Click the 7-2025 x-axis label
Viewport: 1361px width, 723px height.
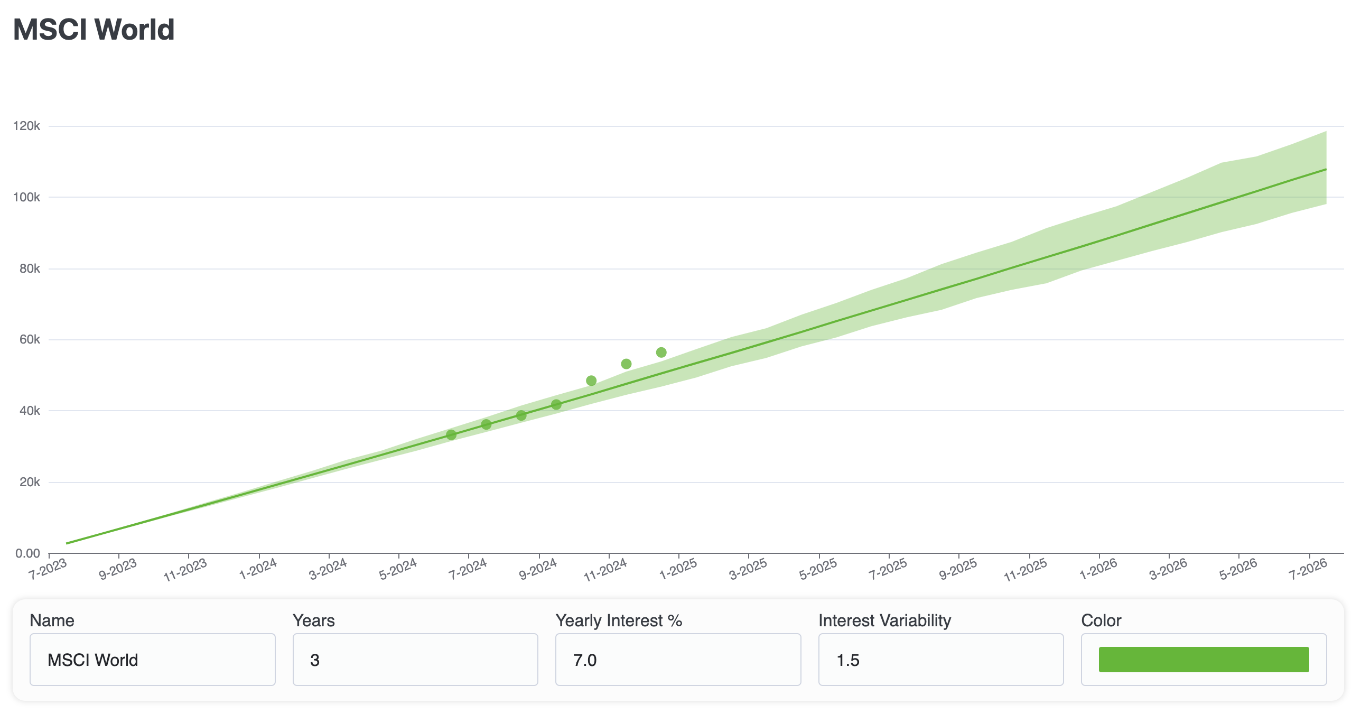888,569
